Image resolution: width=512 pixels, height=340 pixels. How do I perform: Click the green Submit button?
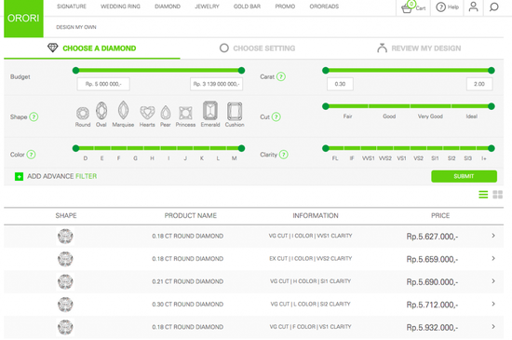464,176
